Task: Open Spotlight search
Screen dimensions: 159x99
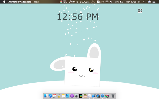Action: pyautogui.click(x=144, y=2)
